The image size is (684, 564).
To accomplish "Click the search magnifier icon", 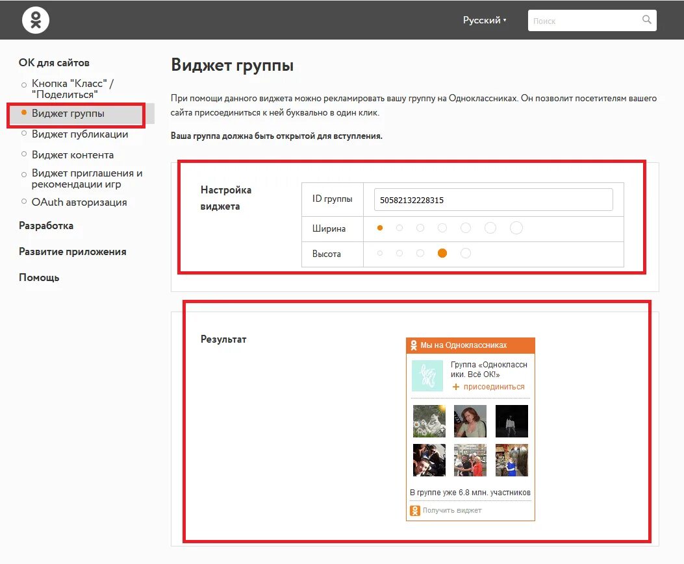I will tap(646, 19).
